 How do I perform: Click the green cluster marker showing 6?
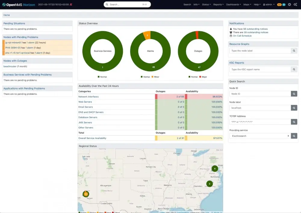[215, 169]
